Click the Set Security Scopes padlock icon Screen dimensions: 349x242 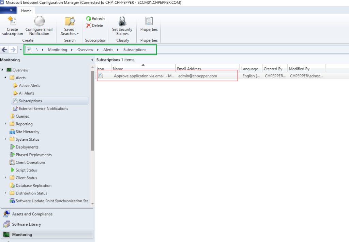tap(122, 21)
